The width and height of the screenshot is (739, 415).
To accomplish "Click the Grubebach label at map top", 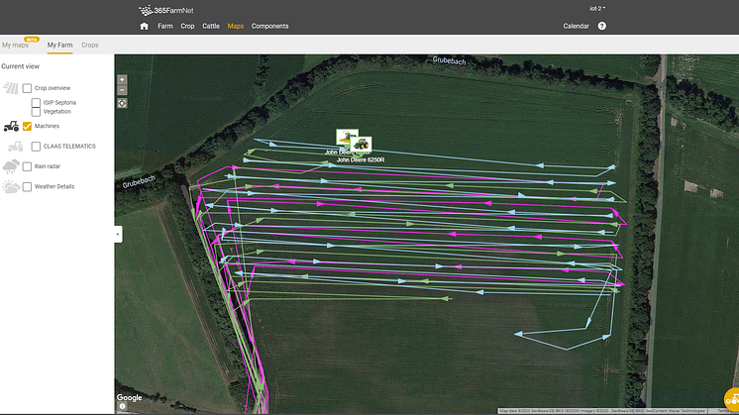I will pos(449,60).
